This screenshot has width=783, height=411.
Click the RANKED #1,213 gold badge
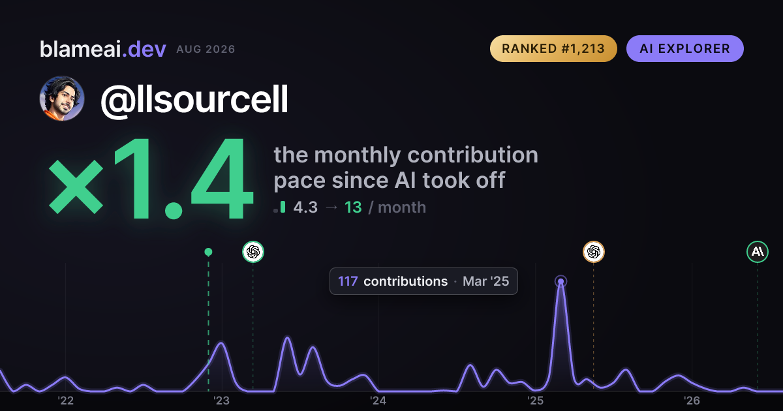pos(553,49)
